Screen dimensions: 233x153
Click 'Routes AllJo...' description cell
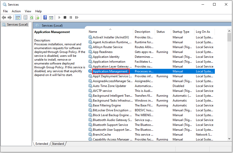[x=144, y=47]
